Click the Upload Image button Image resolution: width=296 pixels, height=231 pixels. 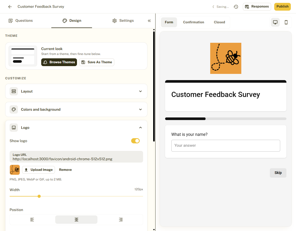coord(39,170)
